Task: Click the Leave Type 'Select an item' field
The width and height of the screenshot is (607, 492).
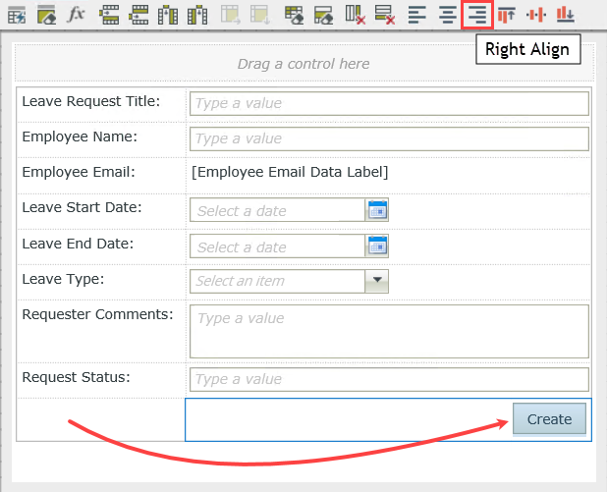Action: 278,281
